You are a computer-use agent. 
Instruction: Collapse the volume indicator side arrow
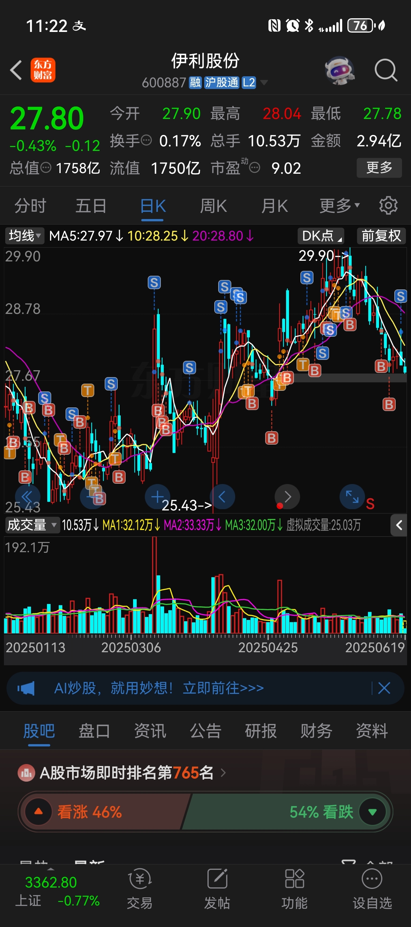[x=399, y=525]
